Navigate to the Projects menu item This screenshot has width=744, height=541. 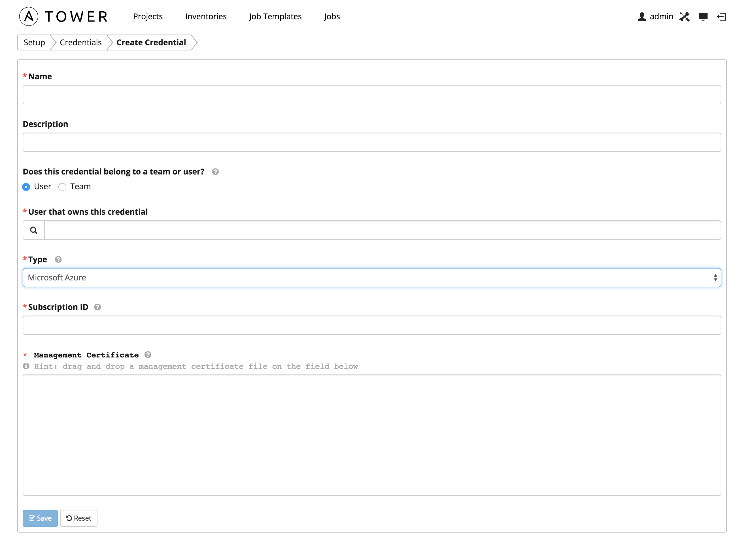(x=148, y=16)
